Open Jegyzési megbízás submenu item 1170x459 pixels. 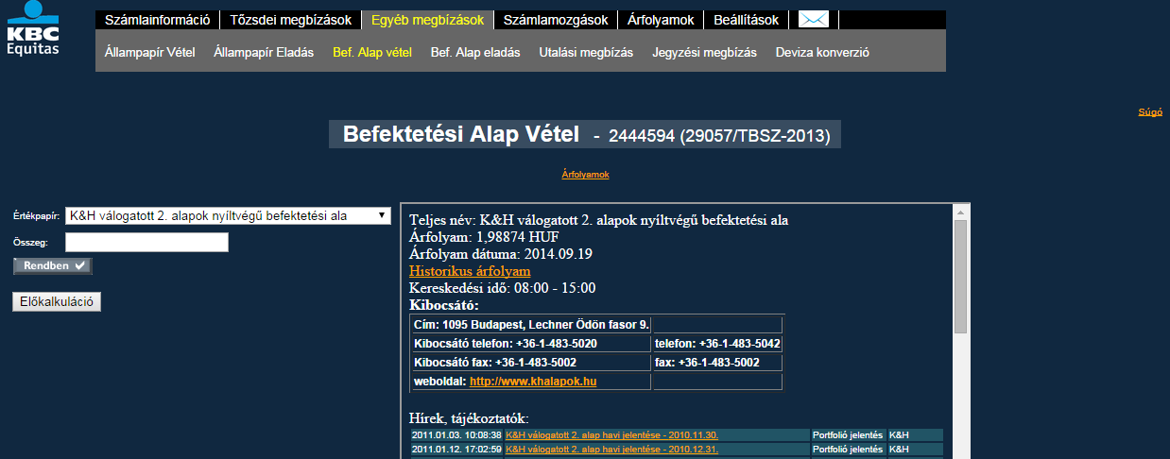[704, 53]
